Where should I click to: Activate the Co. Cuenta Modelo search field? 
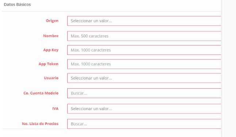pyautogui.click(x=144, y=93)
